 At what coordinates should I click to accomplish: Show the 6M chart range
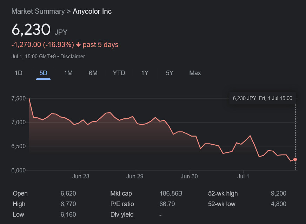tap(93, 73)
